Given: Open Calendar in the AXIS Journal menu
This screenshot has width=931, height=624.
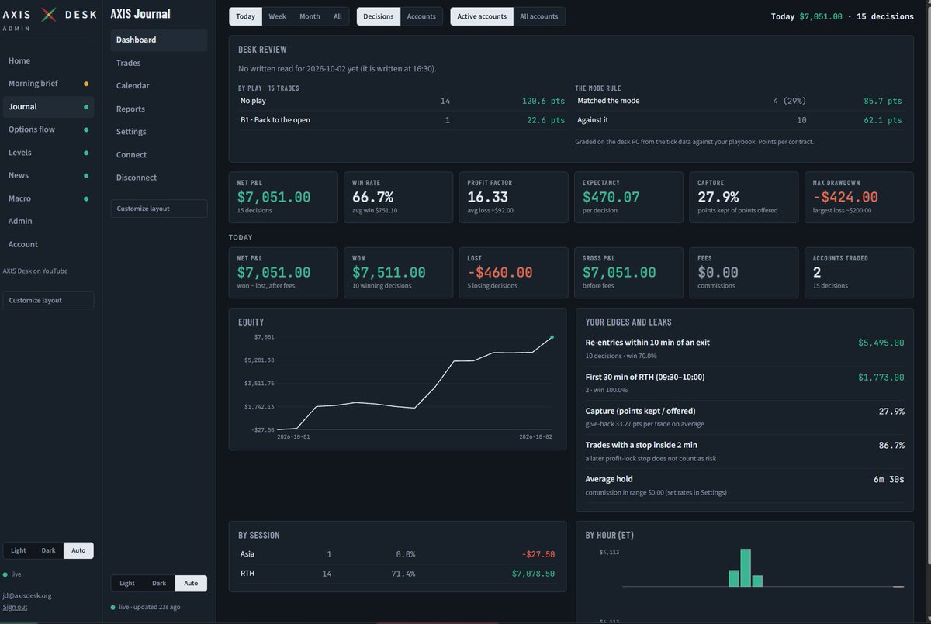Looking at the screenshot, I should (159, 85).
